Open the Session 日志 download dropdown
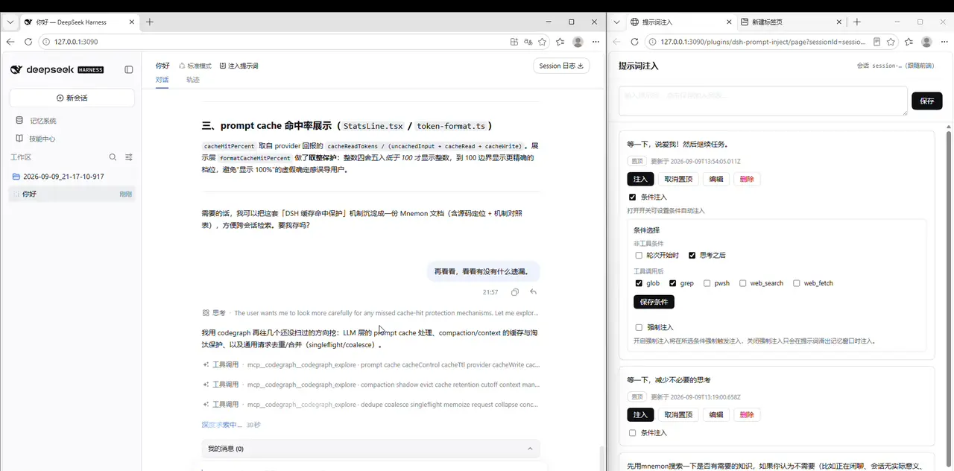 562,66
